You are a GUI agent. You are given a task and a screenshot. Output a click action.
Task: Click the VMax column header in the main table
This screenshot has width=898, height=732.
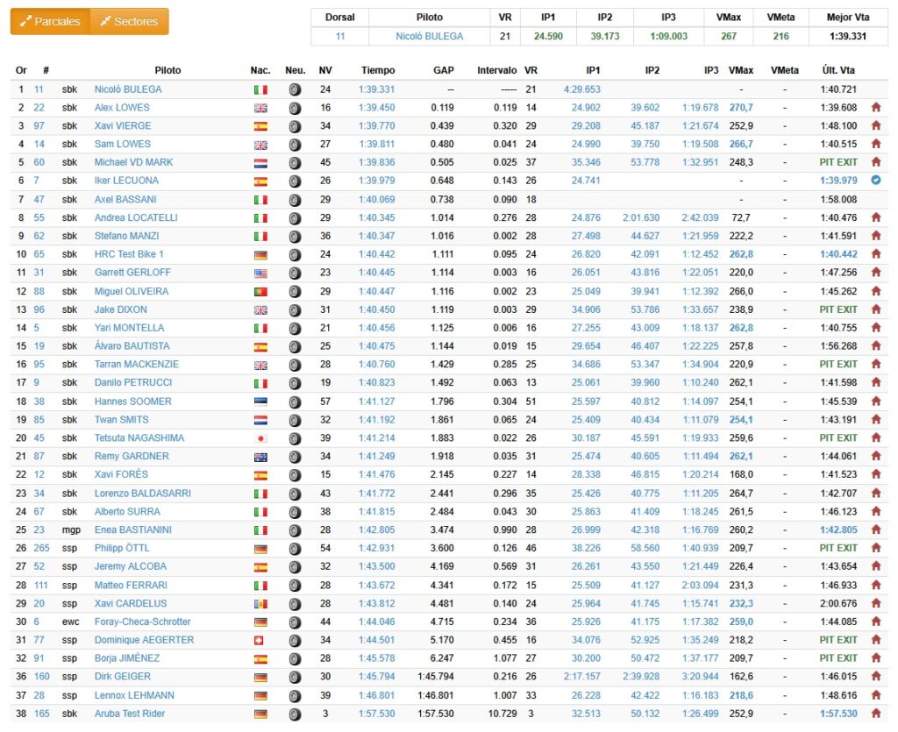[740, 70]
